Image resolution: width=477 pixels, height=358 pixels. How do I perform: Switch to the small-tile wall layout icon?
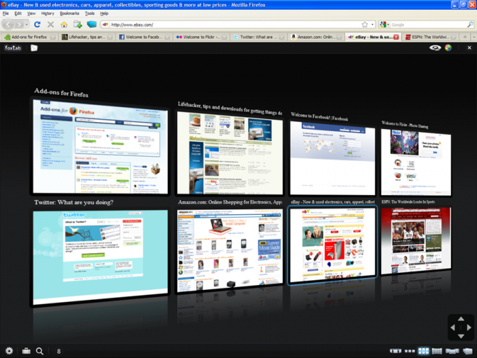(x=437, y=351)
